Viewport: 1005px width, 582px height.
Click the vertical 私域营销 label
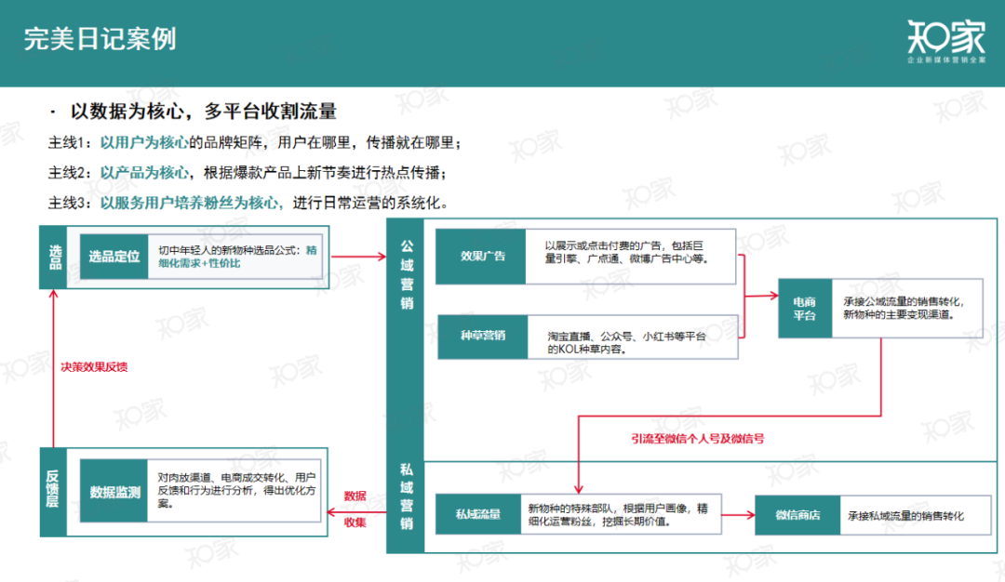coord(407,496)
